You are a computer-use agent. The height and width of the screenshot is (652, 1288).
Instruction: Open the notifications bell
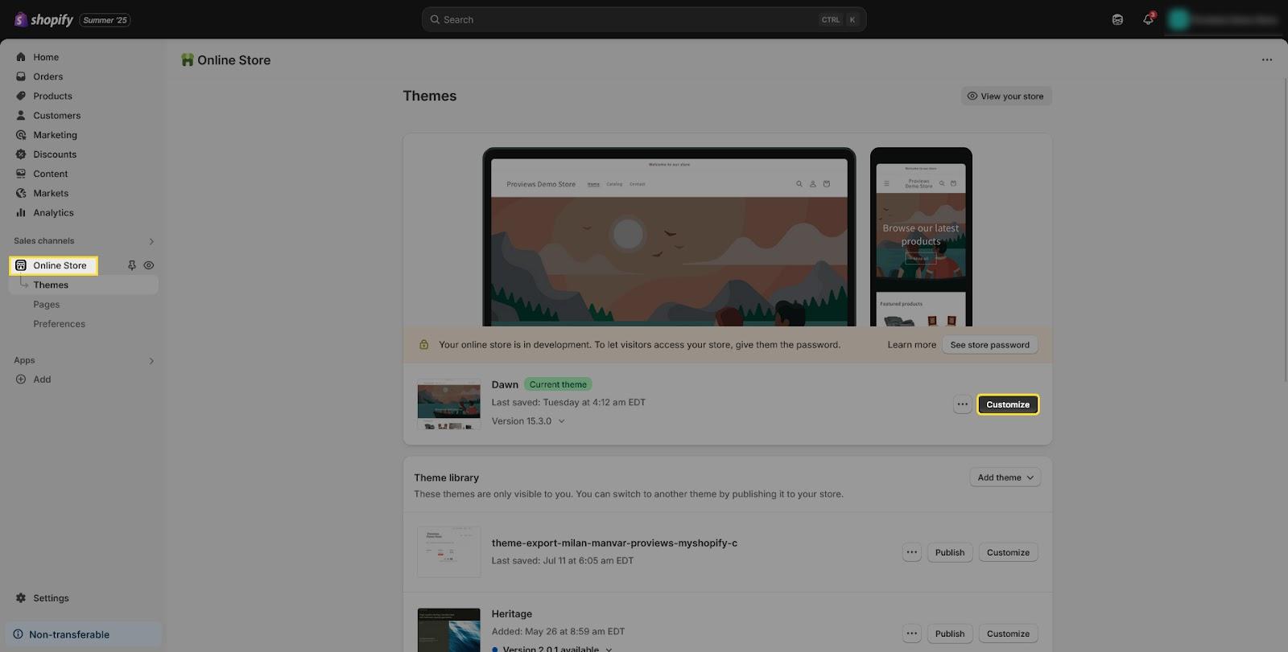[x=1148, y=19]
